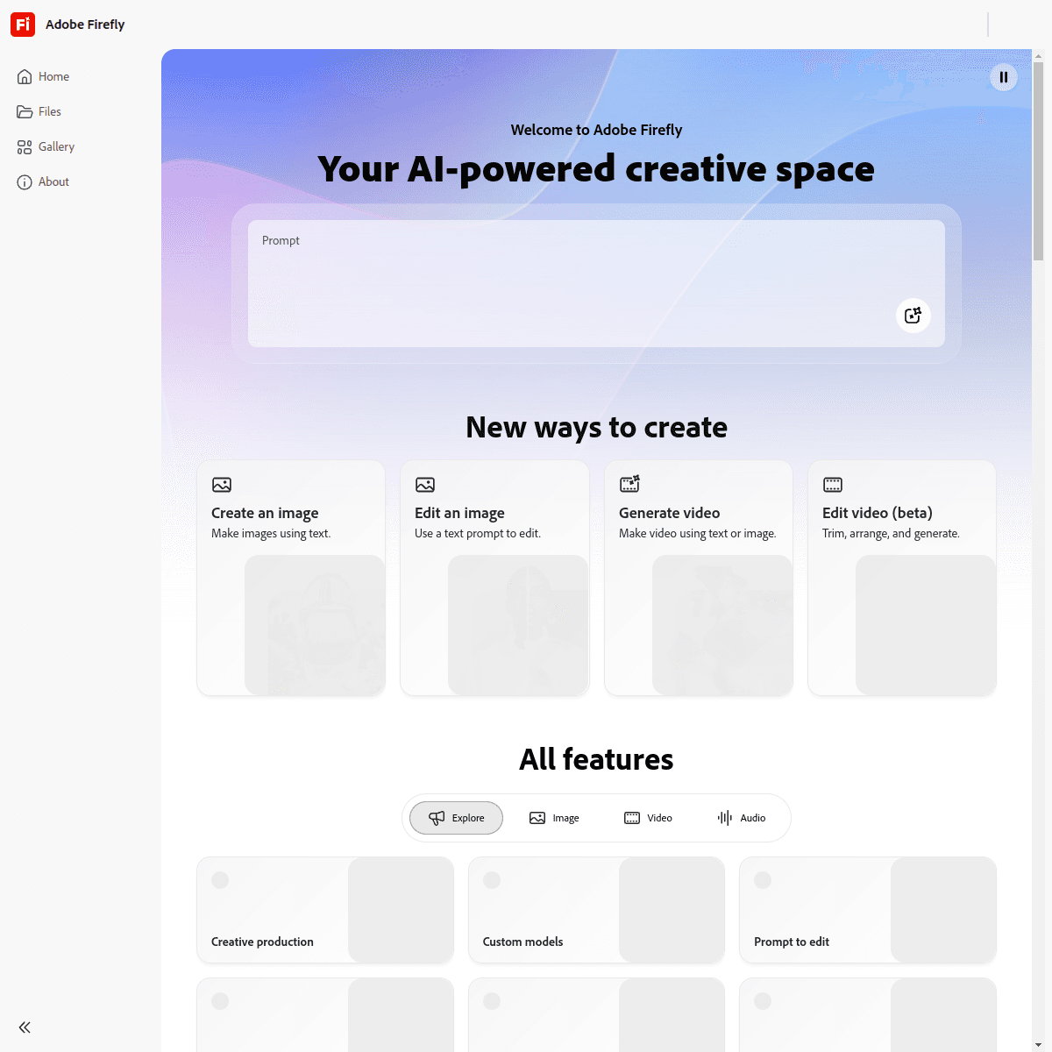Viewport: 1052px width, 1052px height.
Task: Click the Explore megaphone icon
Action: click(x=437, y=818)
